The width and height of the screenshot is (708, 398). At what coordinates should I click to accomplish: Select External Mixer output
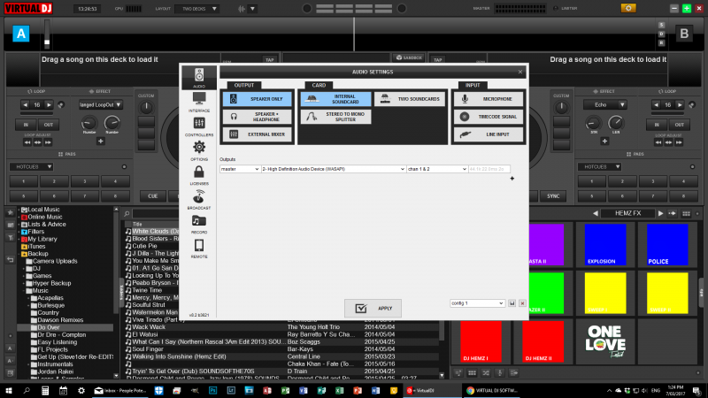(x=258, y=134)
